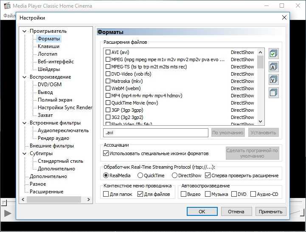Viewport: 306px width, 232px height.
Task: Open the Стандартный стиль settings page
Action: point(61,161)
